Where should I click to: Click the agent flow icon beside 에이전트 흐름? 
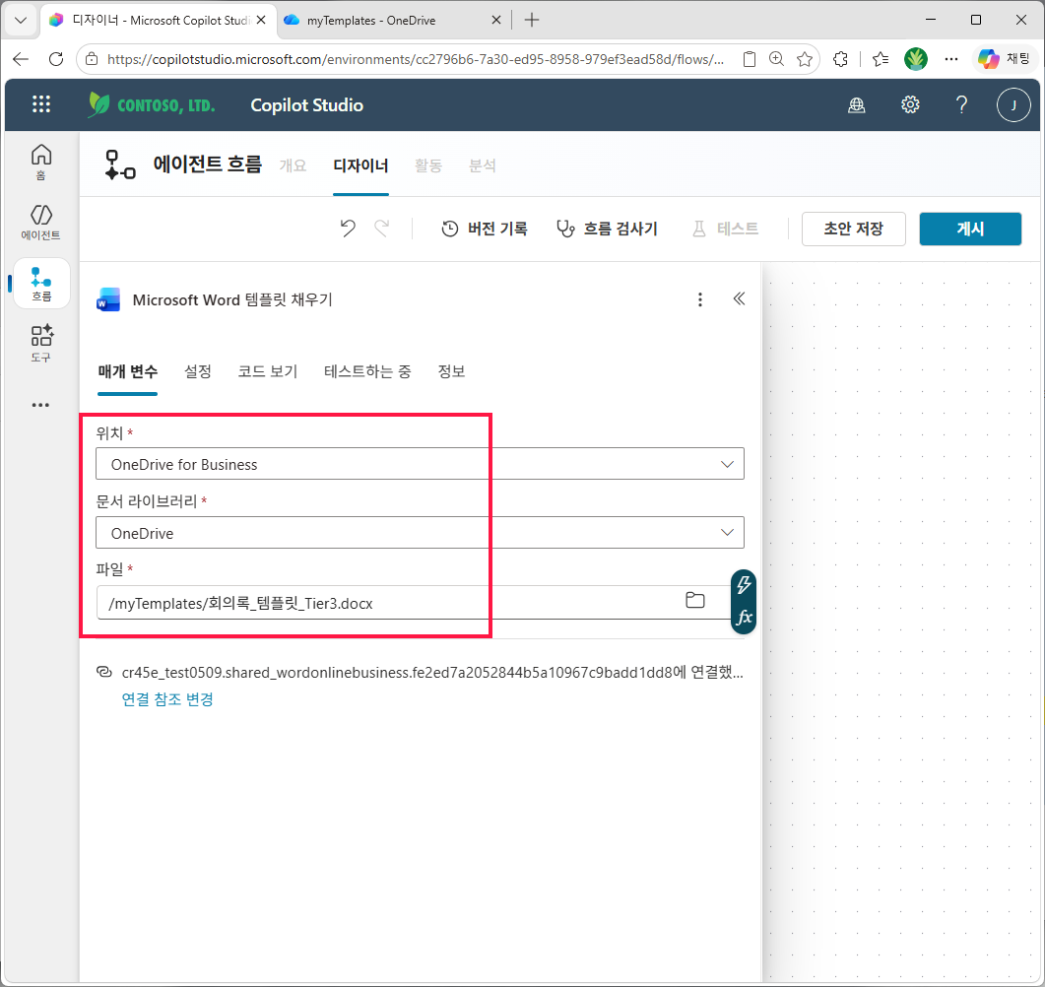[x=120, y=164]
